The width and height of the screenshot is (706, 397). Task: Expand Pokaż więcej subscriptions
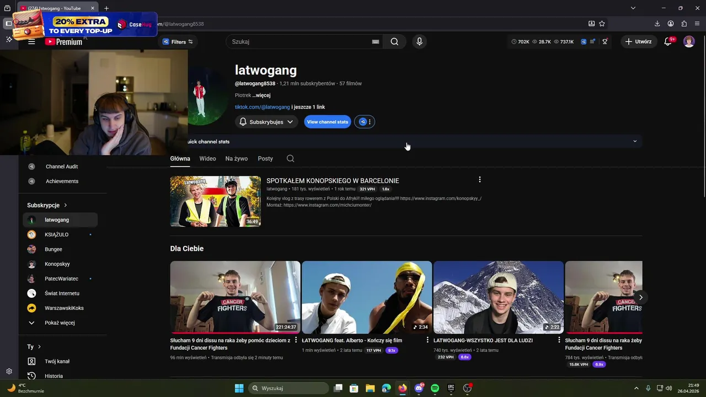pyautogui.click(x=60, y=323)
